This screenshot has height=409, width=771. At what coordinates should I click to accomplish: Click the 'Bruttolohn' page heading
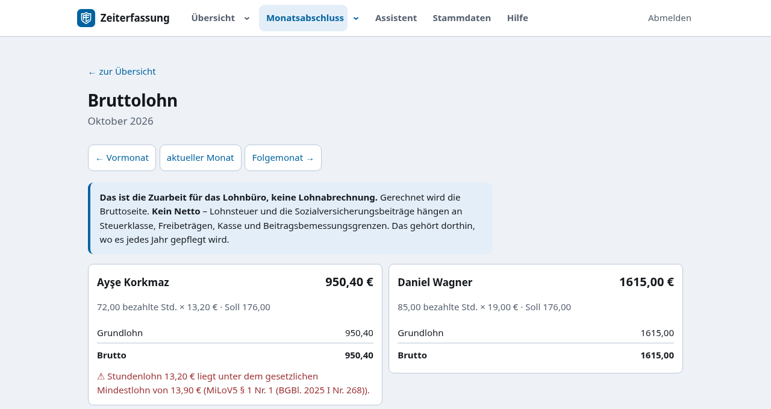tap(133, 100)
